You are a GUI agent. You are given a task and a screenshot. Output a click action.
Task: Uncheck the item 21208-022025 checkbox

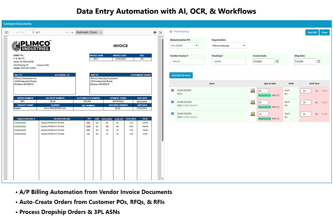173,90
